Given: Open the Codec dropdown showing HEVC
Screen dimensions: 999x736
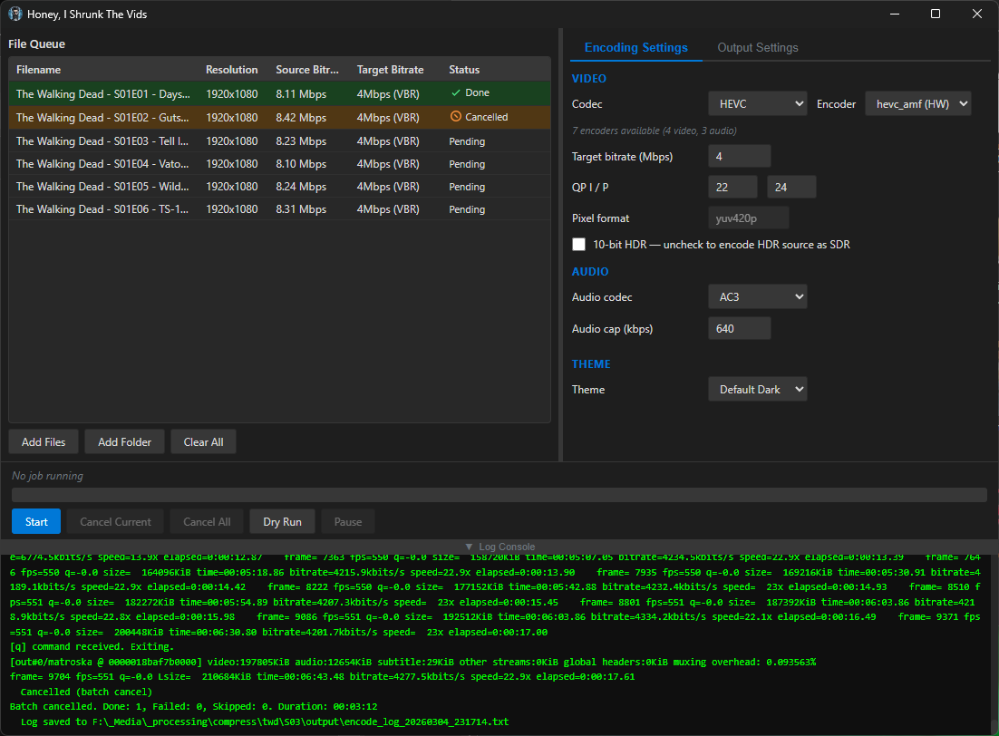Looking at the screenshot, I should (x=757, y=104).
